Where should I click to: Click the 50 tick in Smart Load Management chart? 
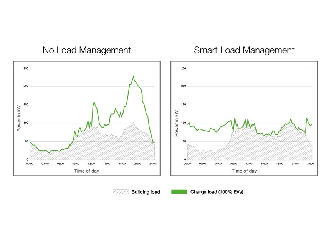[184, 141]
